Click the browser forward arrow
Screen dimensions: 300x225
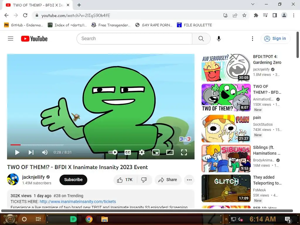click(x=16, y=15)
